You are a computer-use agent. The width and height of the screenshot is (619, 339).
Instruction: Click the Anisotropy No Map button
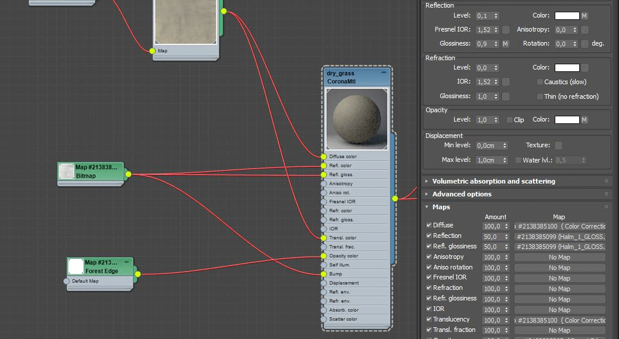pos(559,257)
